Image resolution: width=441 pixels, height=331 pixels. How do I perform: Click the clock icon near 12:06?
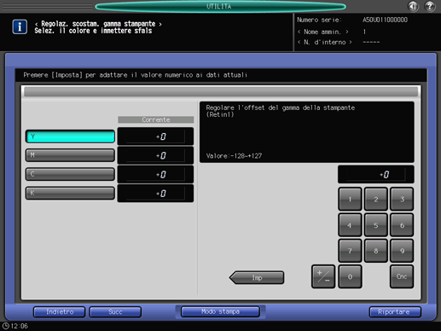5,326
